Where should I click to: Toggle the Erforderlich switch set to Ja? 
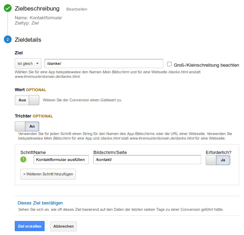pyautogui.click(x=218, y=160)
